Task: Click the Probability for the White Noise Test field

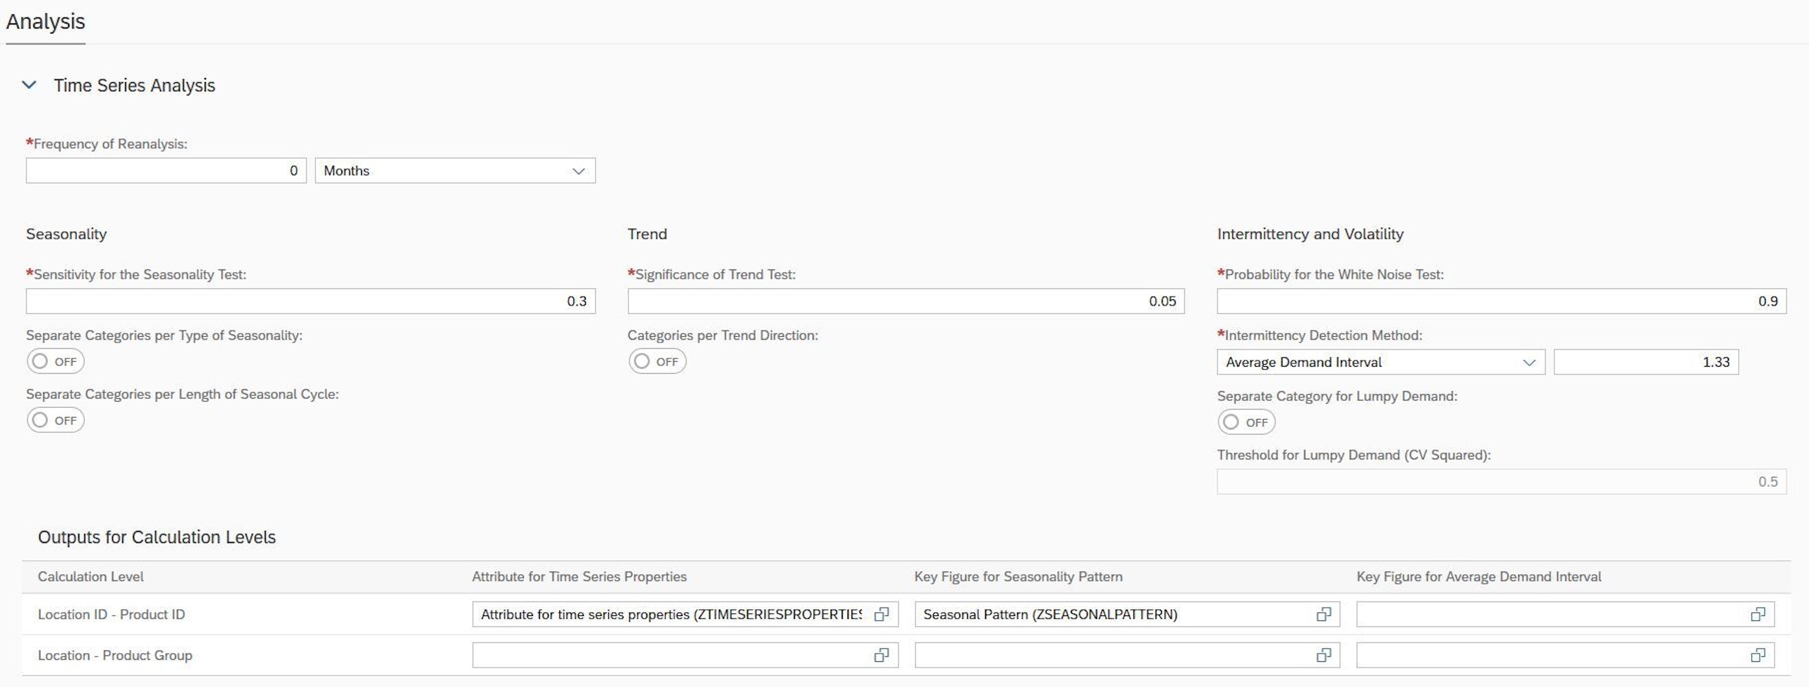Action: tap(1501, 301)
